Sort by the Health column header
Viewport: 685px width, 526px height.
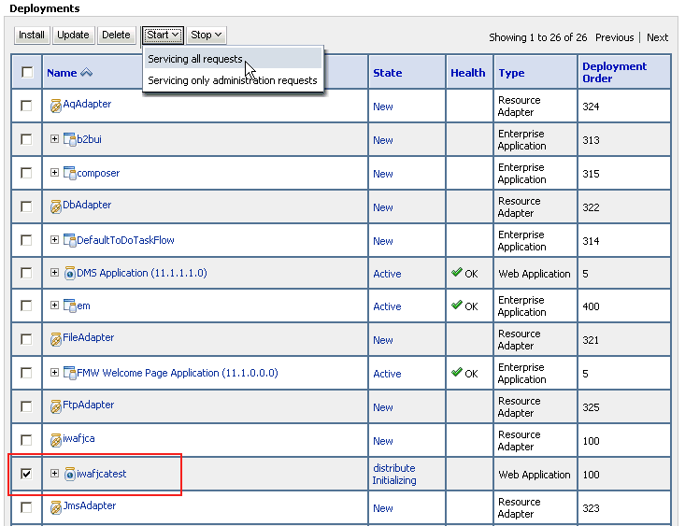pos(468,73)
